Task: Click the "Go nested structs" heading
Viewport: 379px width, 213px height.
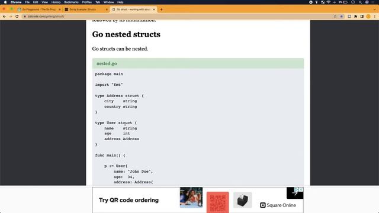Action: 126,34
